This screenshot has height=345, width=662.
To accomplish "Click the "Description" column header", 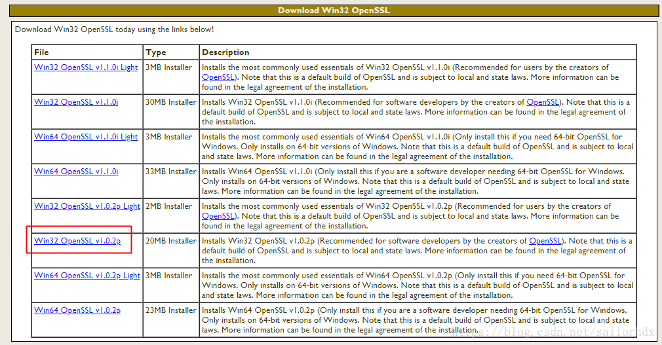I will pos(225,52).
